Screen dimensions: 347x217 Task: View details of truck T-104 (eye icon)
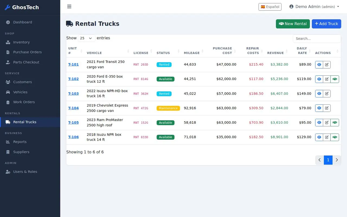coord(319,108)
